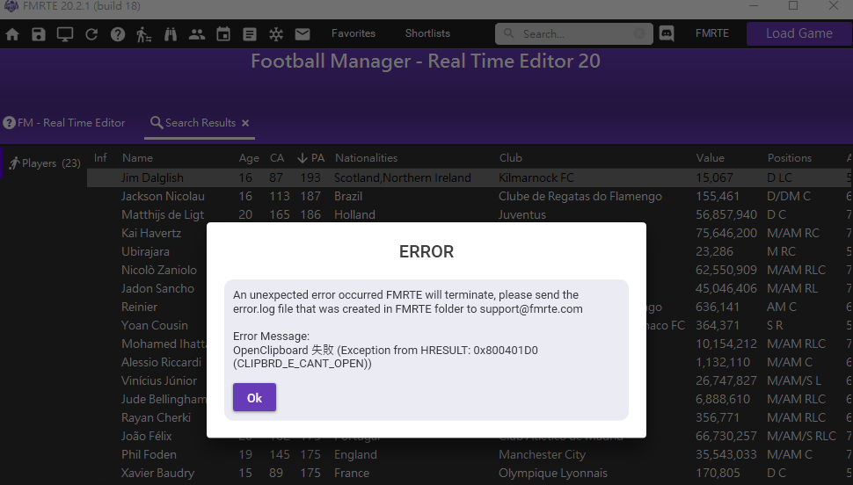Click value 75,646,200 cell
Viewport: 853px width, 485px height.
pos(726,233)
